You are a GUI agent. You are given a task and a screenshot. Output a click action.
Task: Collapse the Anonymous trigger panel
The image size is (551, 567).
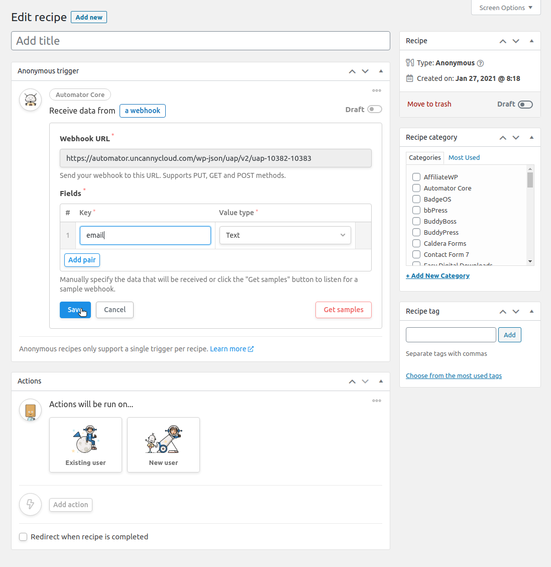(x=381, y=71)
